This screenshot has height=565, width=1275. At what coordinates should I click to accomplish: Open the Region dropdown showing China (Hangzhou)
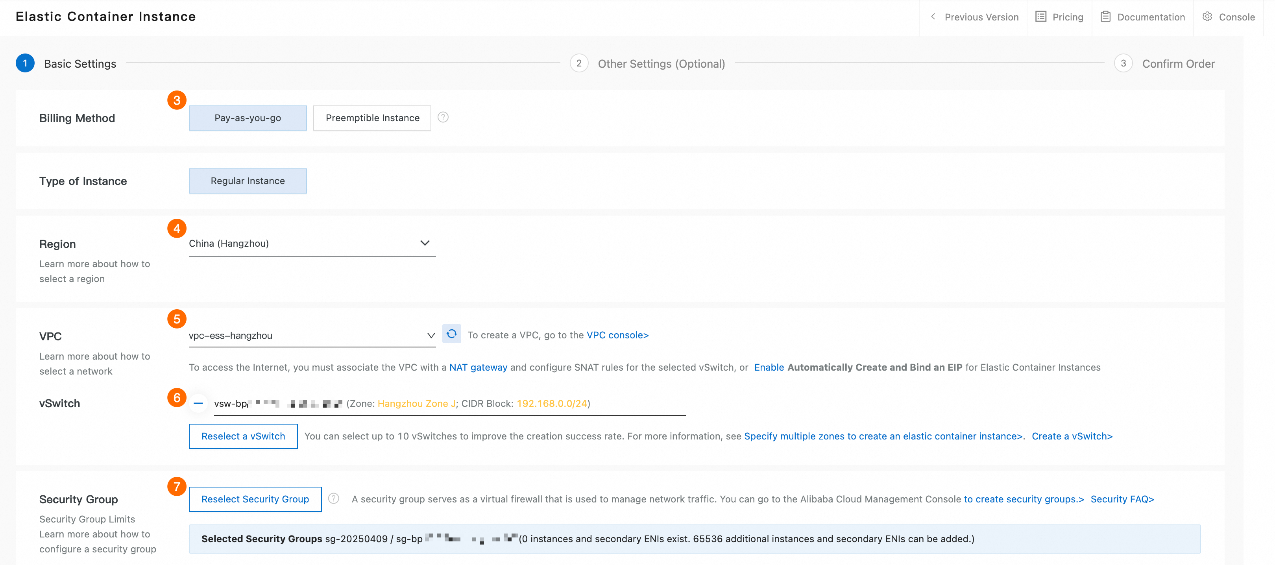[312, 244]
